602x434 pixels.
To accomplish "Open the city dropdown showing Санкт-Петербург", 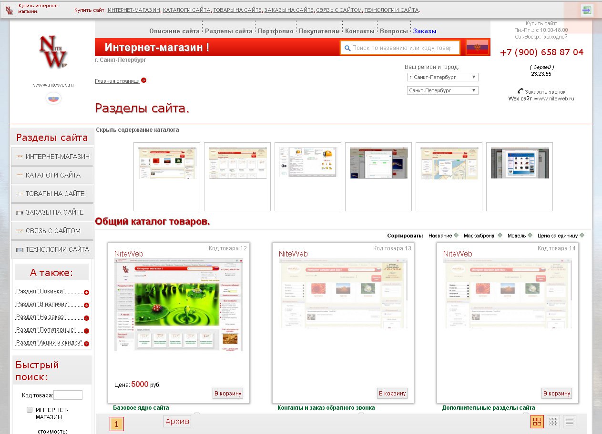I will [x=443, y=90].
